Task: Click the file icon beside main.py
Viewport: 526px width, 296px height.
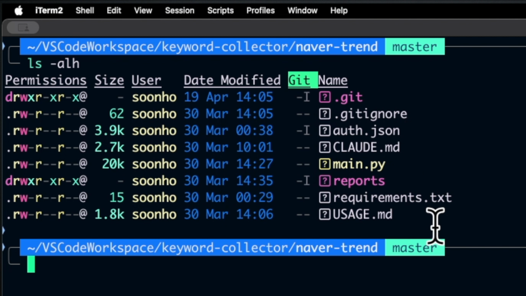Action: pyautogui.click(x=325, y=164)
